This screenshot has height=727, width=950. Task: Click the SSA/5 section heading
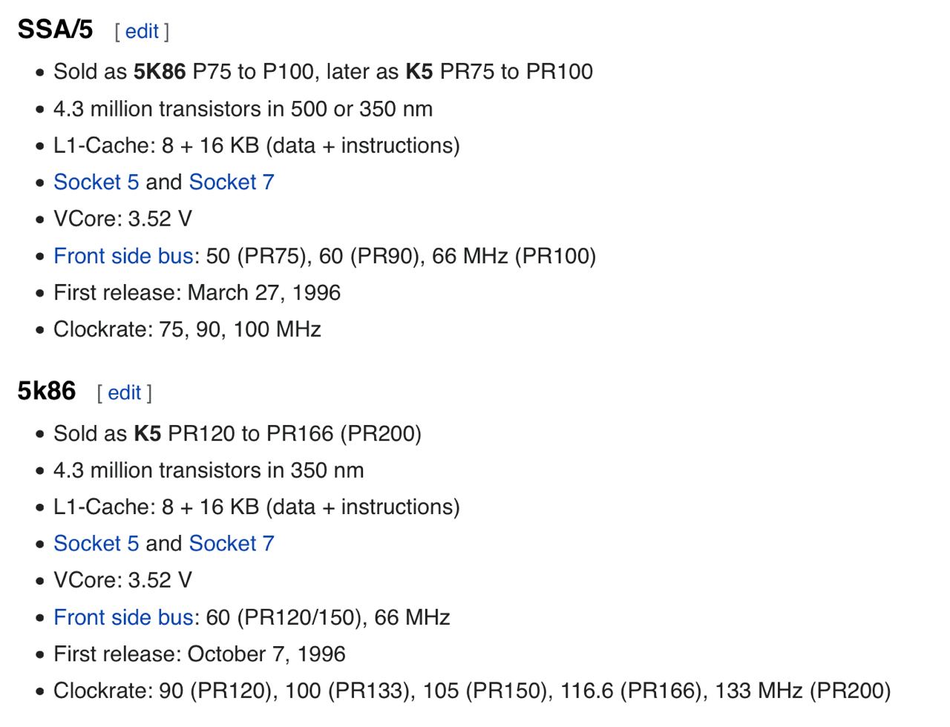pyautogui.click(x=55, y=29)
